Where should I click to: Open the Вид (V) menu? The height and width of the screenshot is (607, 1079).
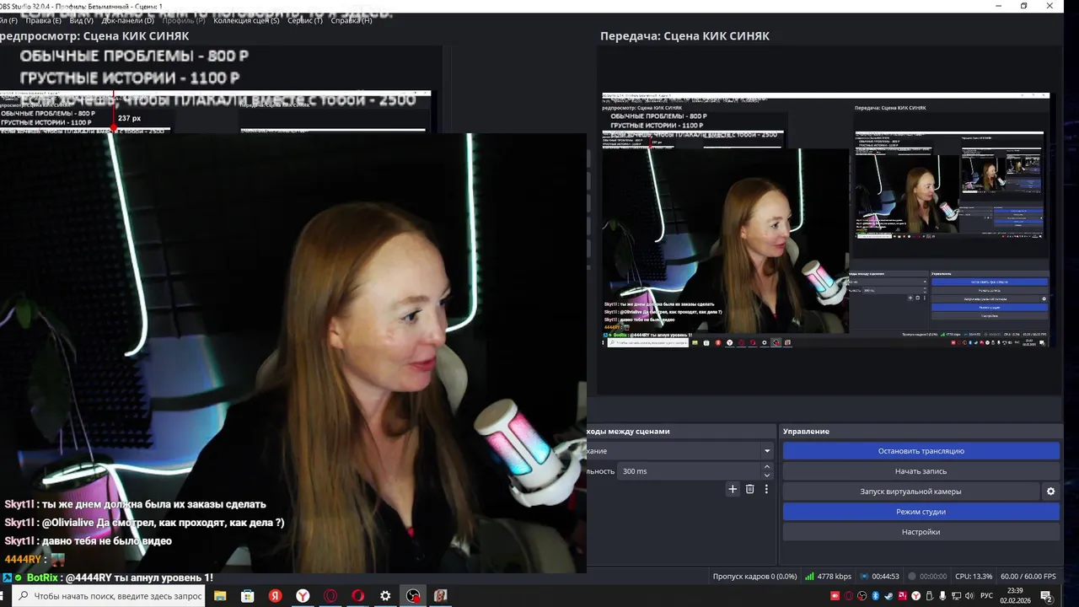coord(81,20)
